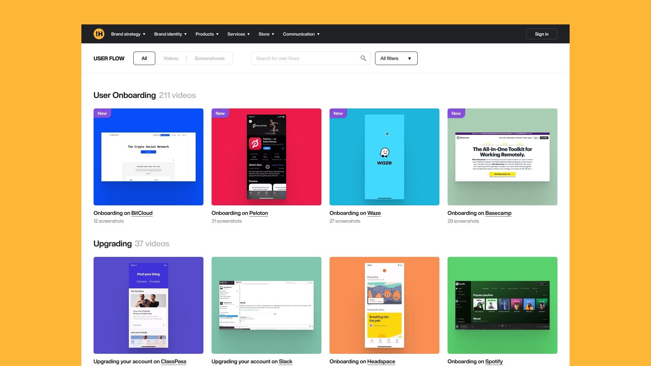Click the New badge on Basecamp card
651x366 pixels.
tap(456, 113)
